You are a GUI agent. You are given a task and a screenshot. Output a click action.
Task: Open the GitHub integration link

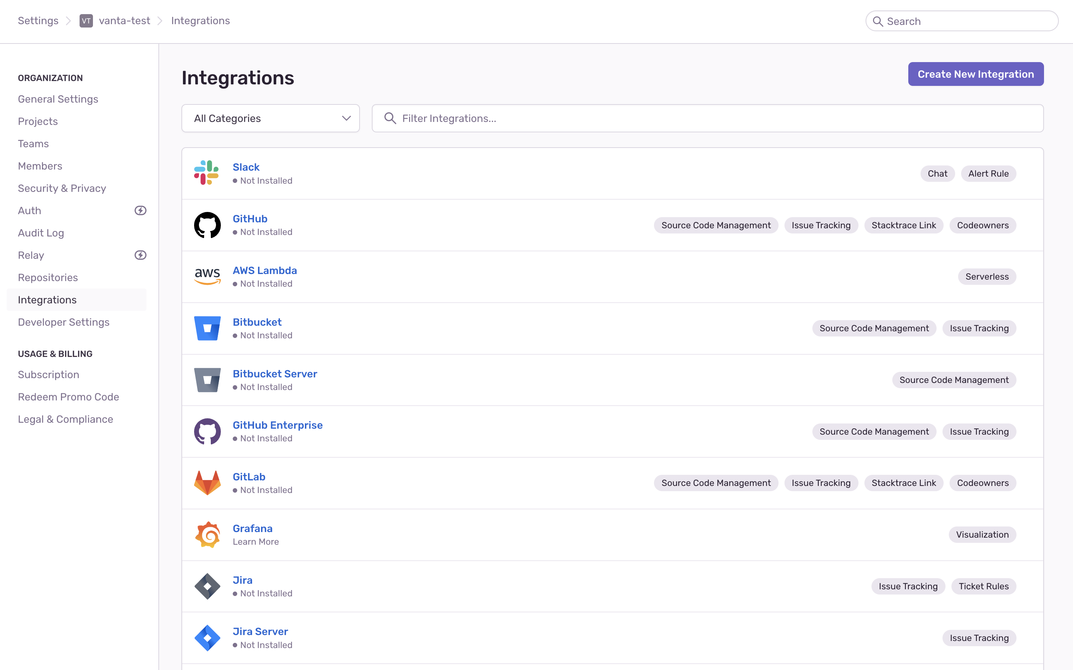pos(250,219)
